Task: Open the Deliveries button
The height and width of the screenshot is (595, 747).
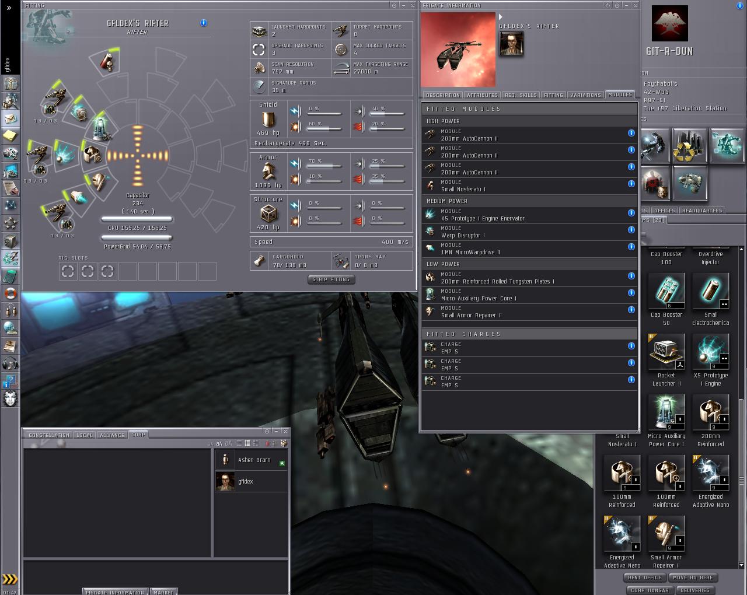Action: pos(695,590)
